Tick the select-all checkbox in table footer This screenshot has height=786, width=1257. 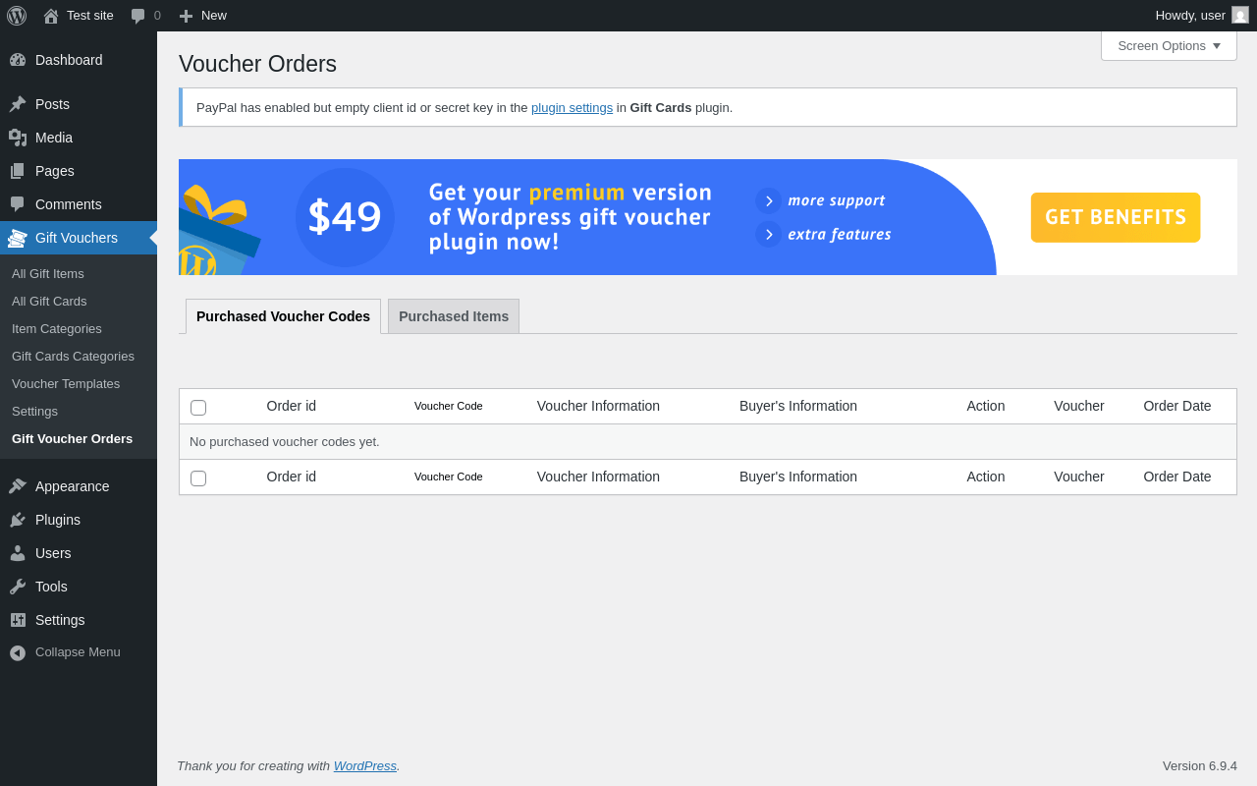198,478
